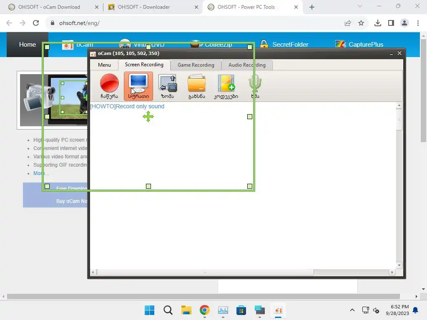Switch to the OH!SOFT - oCam Download tab
Screen dimensions: 427x320
[x=49, y=7]
